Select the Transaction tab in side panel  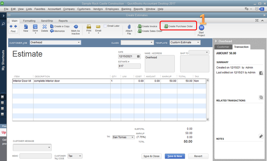(x=241, y=47)
